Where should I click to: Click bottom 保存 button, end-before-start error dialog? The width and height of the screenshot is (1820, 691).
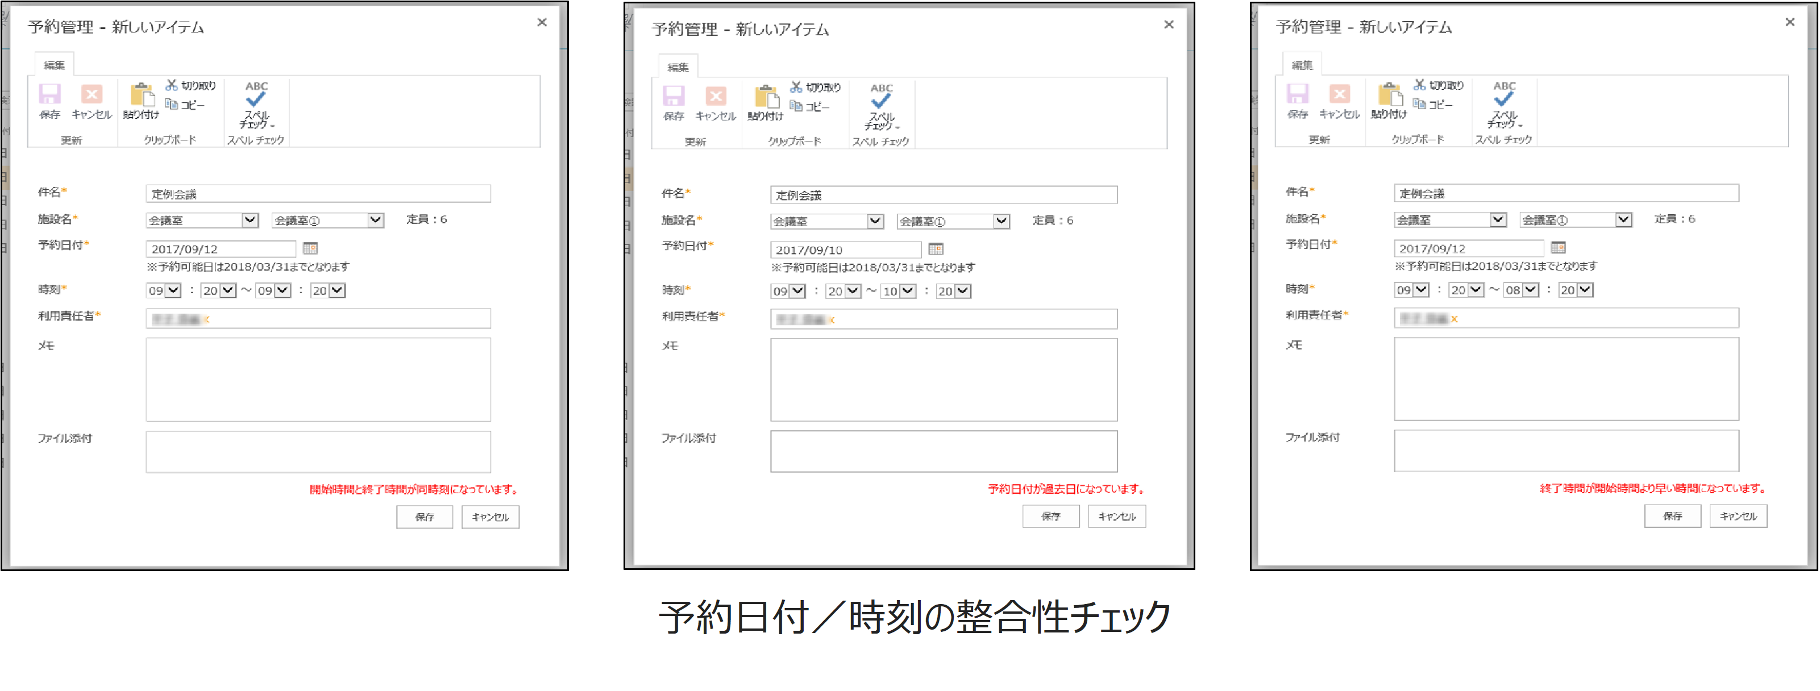pos(1672,516)
